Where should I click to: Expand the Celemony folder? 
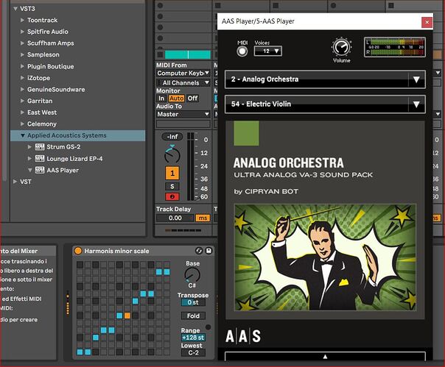tap(22, 124)
